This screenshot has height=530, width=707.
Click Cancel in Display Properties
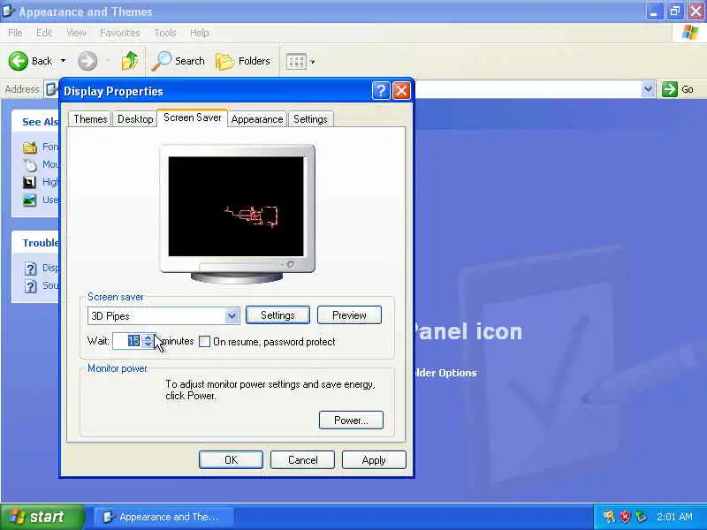click(302, 460)
